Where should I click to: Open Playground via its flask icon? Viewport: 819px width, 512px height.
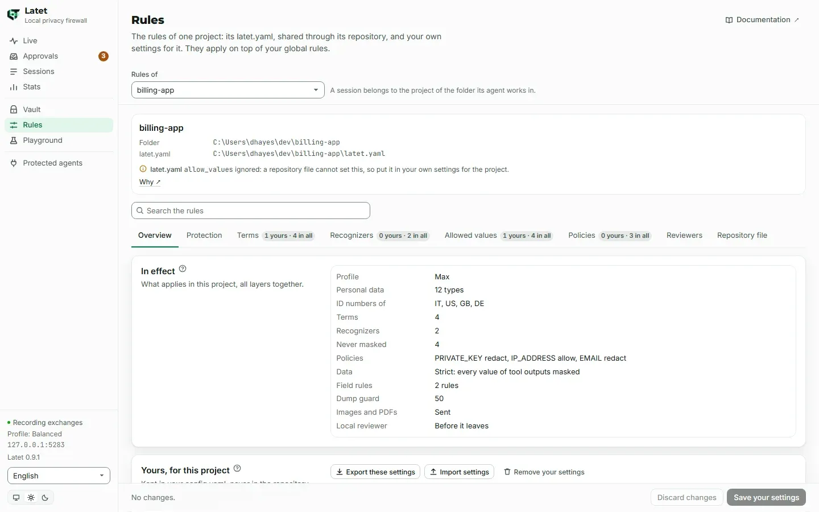pyautogui.click(x=14, y=141)
